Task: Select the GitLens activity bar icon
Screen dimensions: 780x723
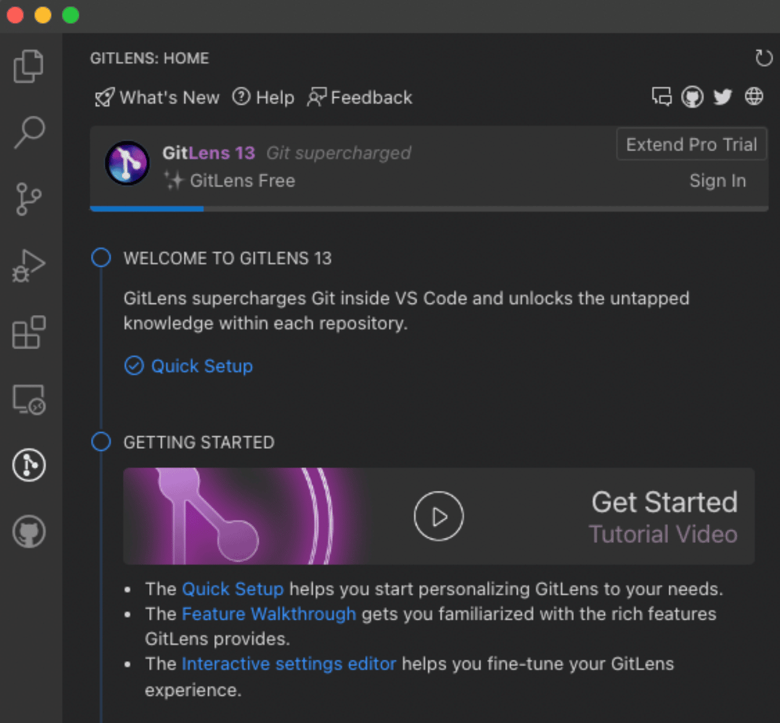Action: click(x=29, y=465)
